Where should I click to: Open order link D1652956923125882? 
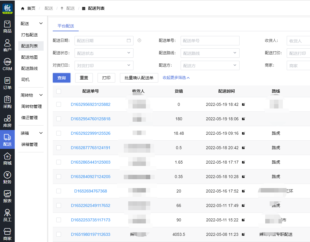90,104
